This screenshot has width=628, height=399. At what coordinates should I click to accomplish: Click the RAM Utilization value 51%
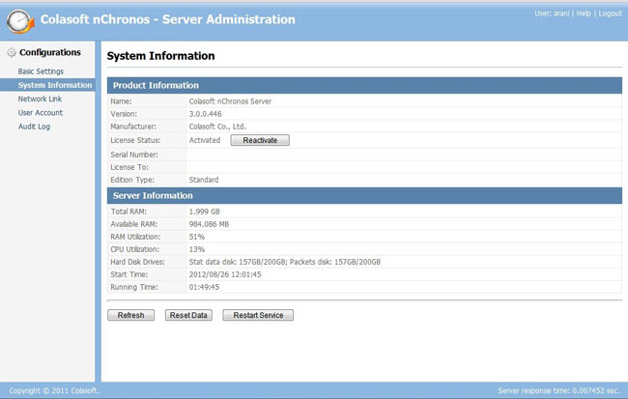click(197, 237)
